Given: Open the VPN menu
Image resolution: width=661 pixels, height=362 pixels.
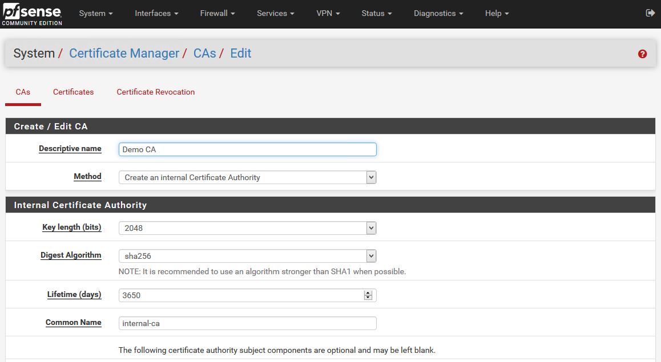Looking at the screenshot, I should click(x=327, y=13).
